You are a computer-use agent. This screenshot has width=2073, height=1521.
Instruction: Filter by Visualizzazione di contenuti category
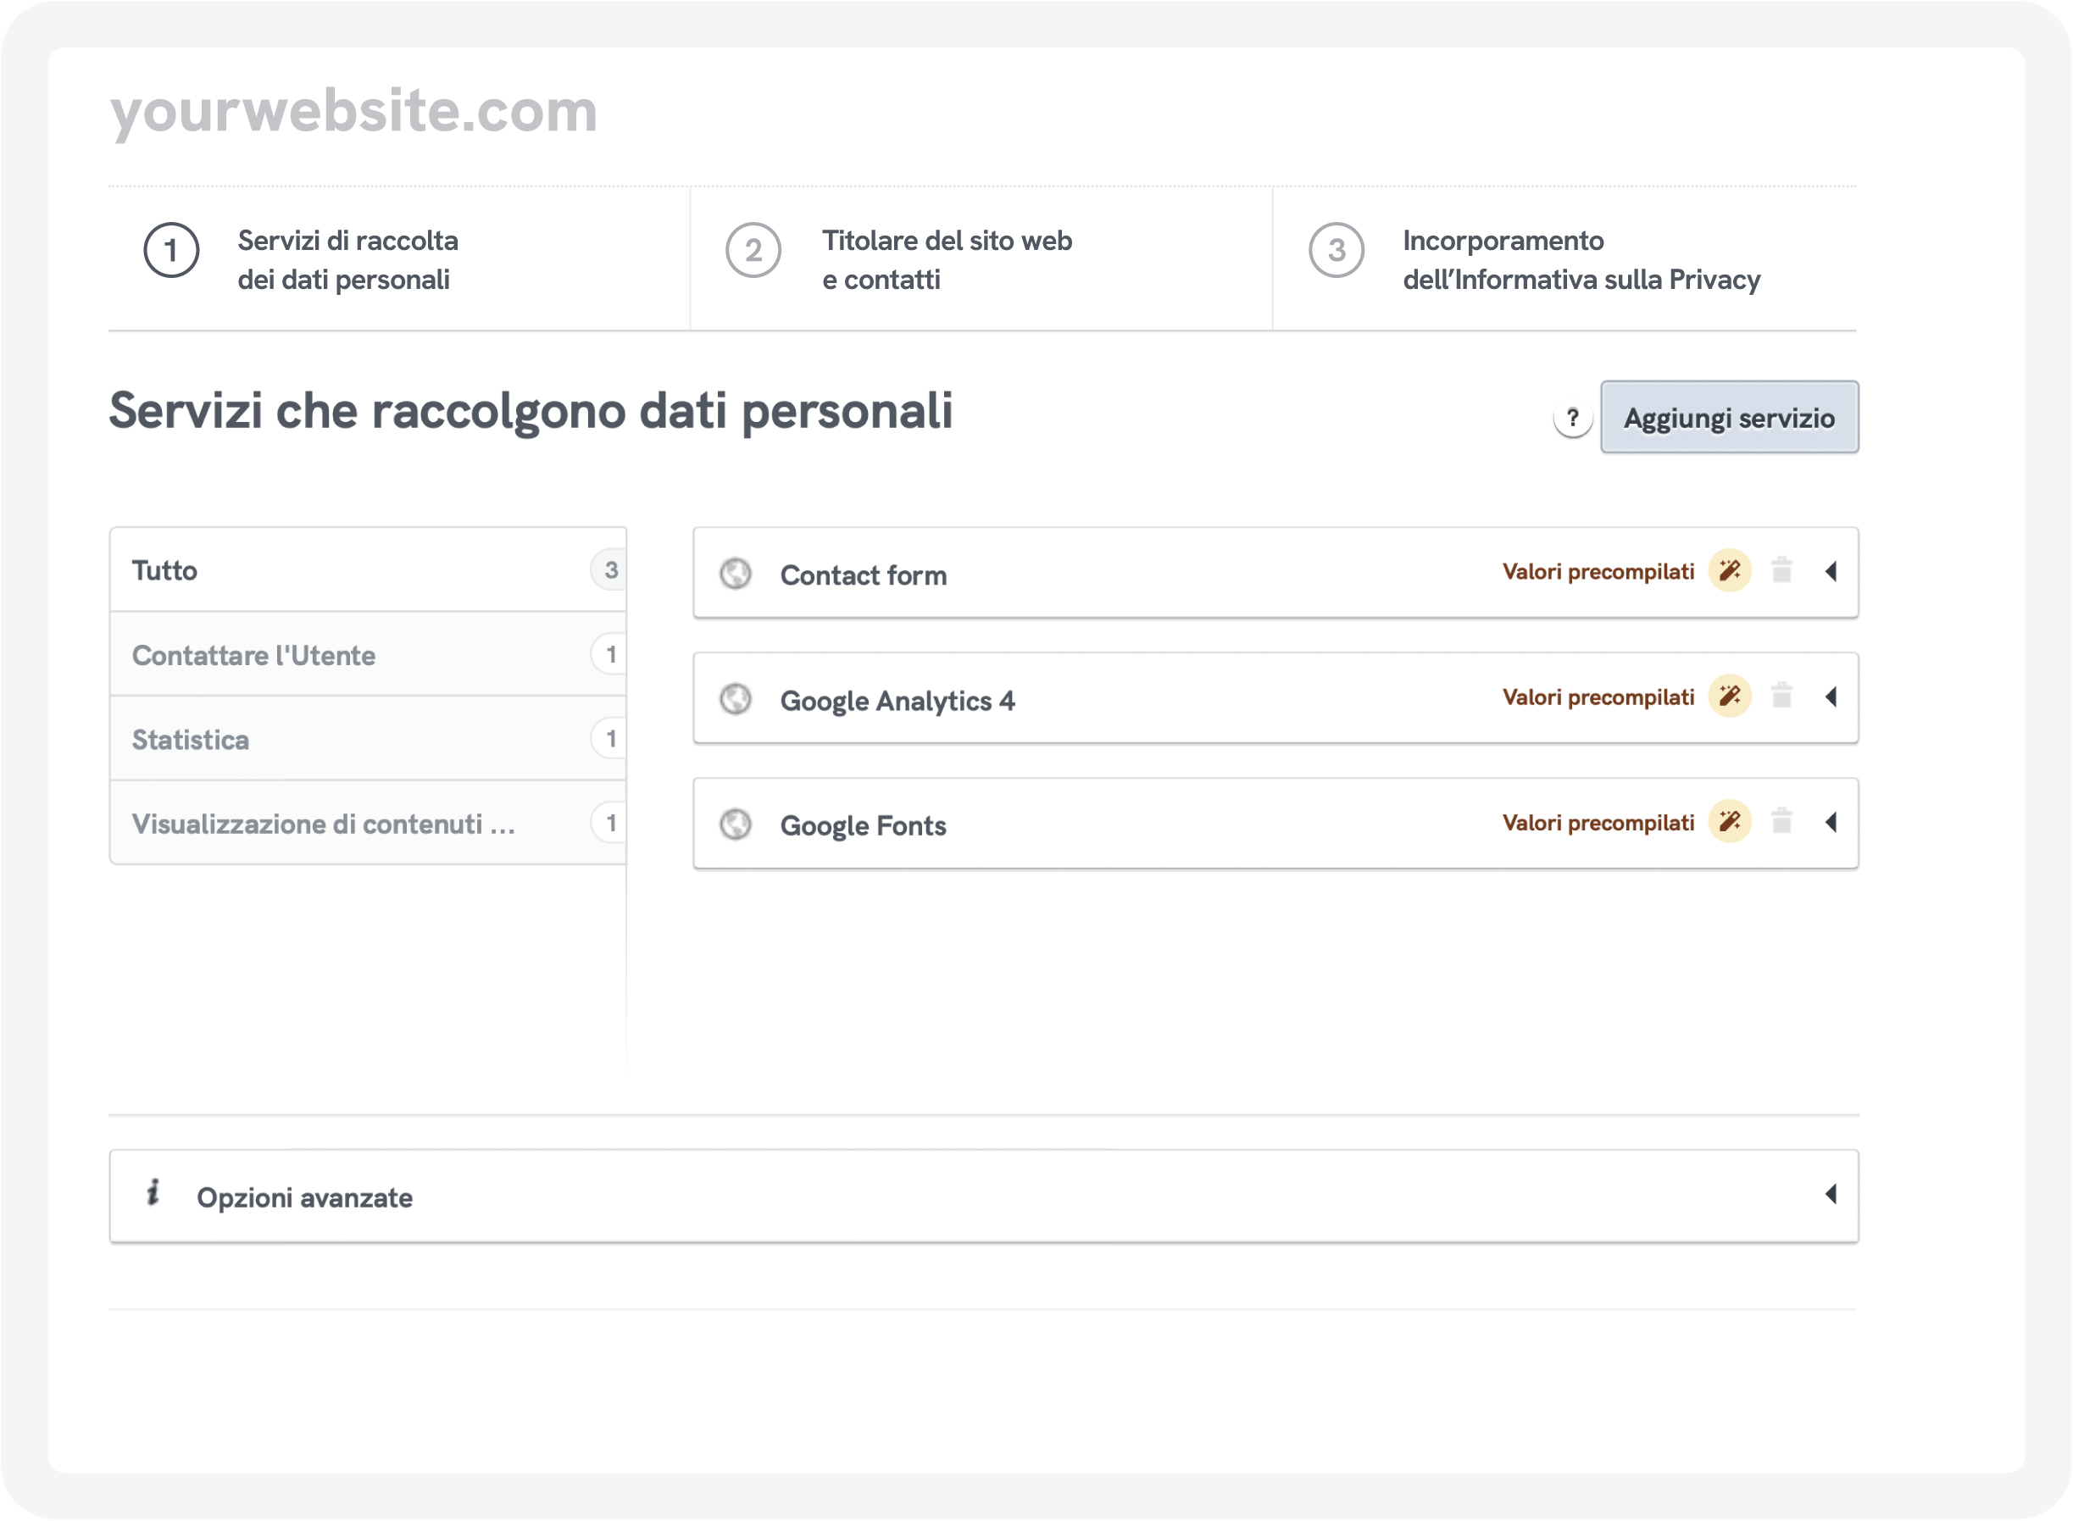click(368, 823)
